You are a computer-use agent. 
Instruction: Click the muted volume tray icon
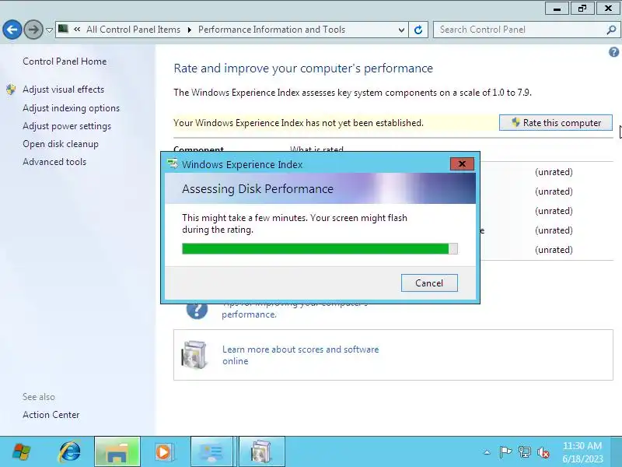[x=543, y=452]
